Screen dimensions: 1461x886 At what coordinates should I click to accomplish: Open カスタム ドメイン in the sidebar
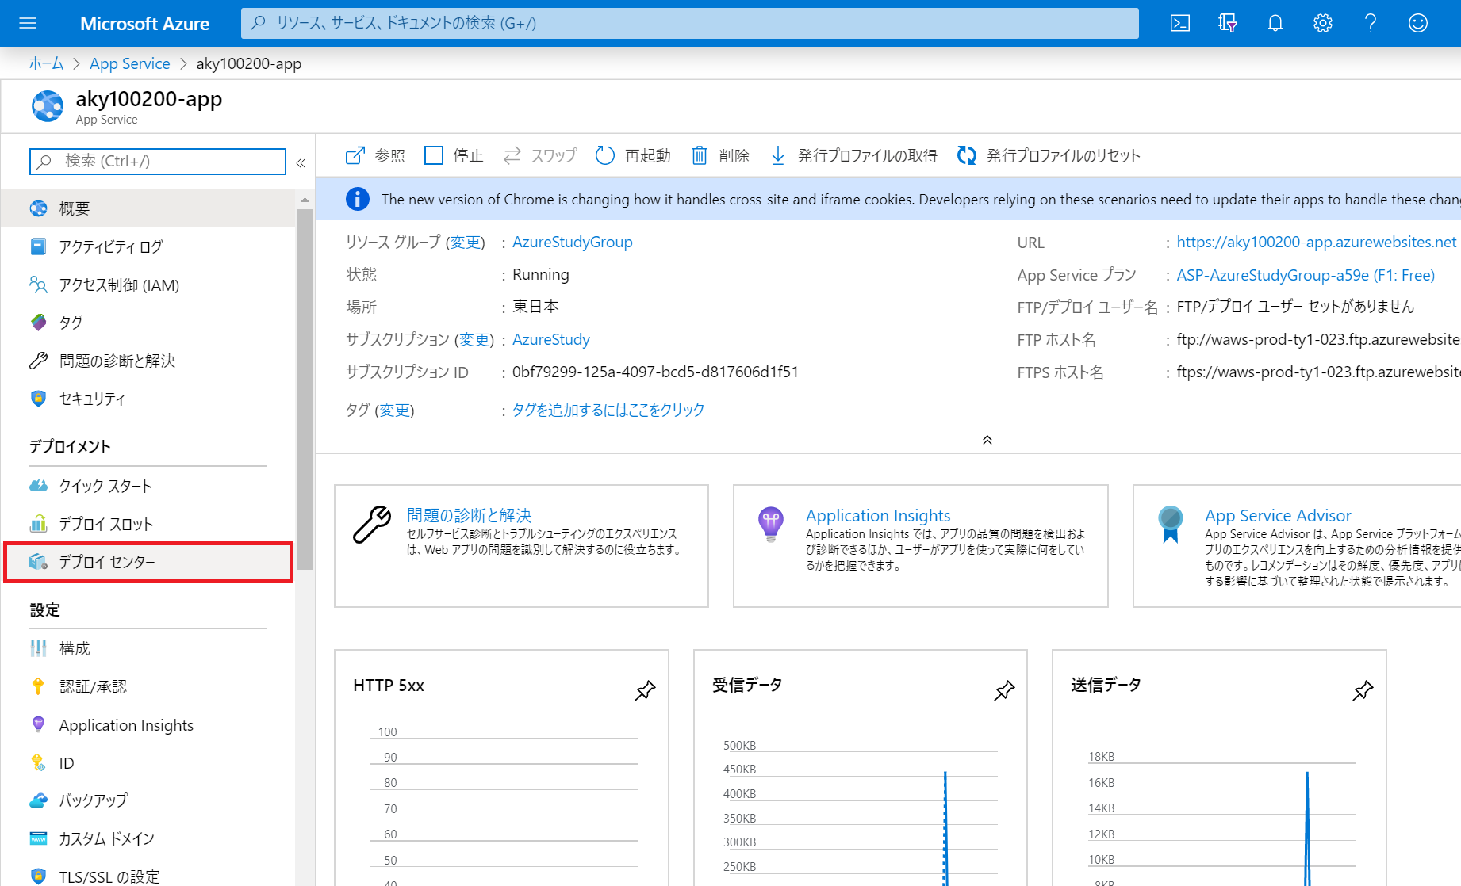[x=148, y=838]
